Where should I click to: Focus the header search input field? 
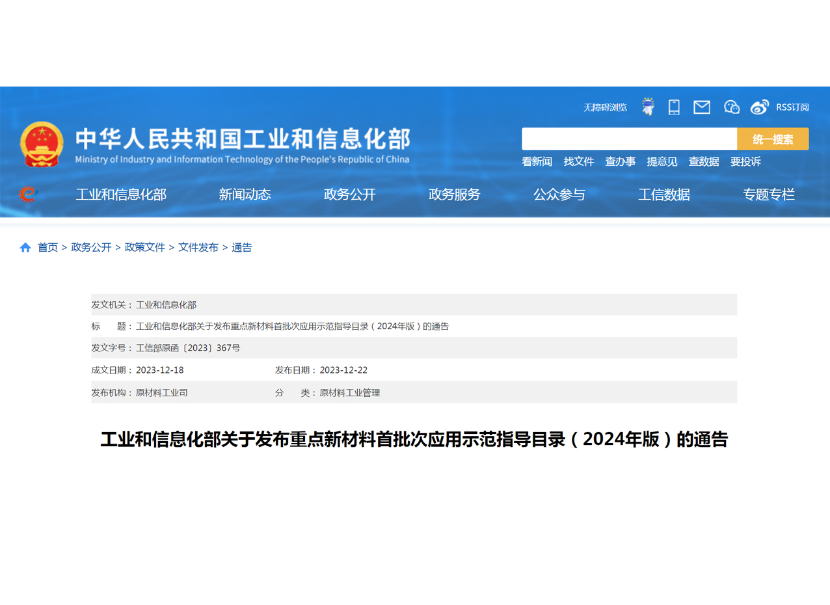[629, 139]
